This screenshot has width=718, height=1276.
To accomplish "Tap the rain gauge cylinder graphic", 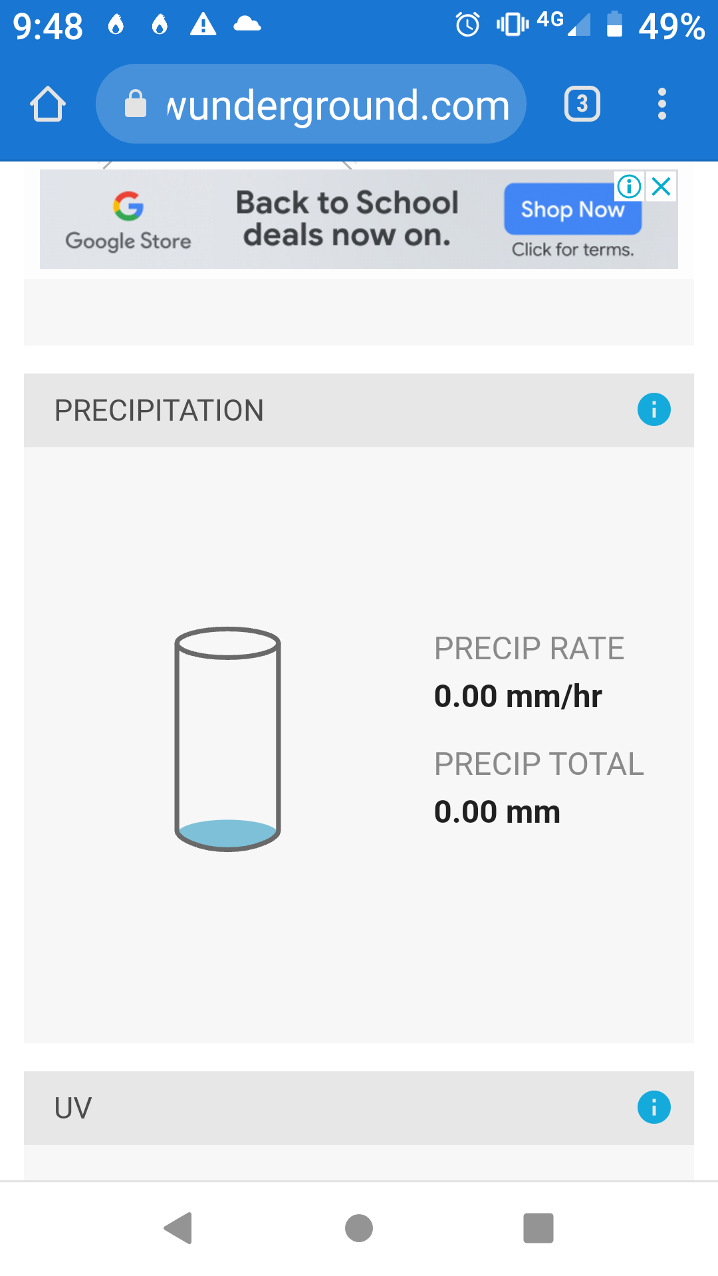I will [227, 739].
